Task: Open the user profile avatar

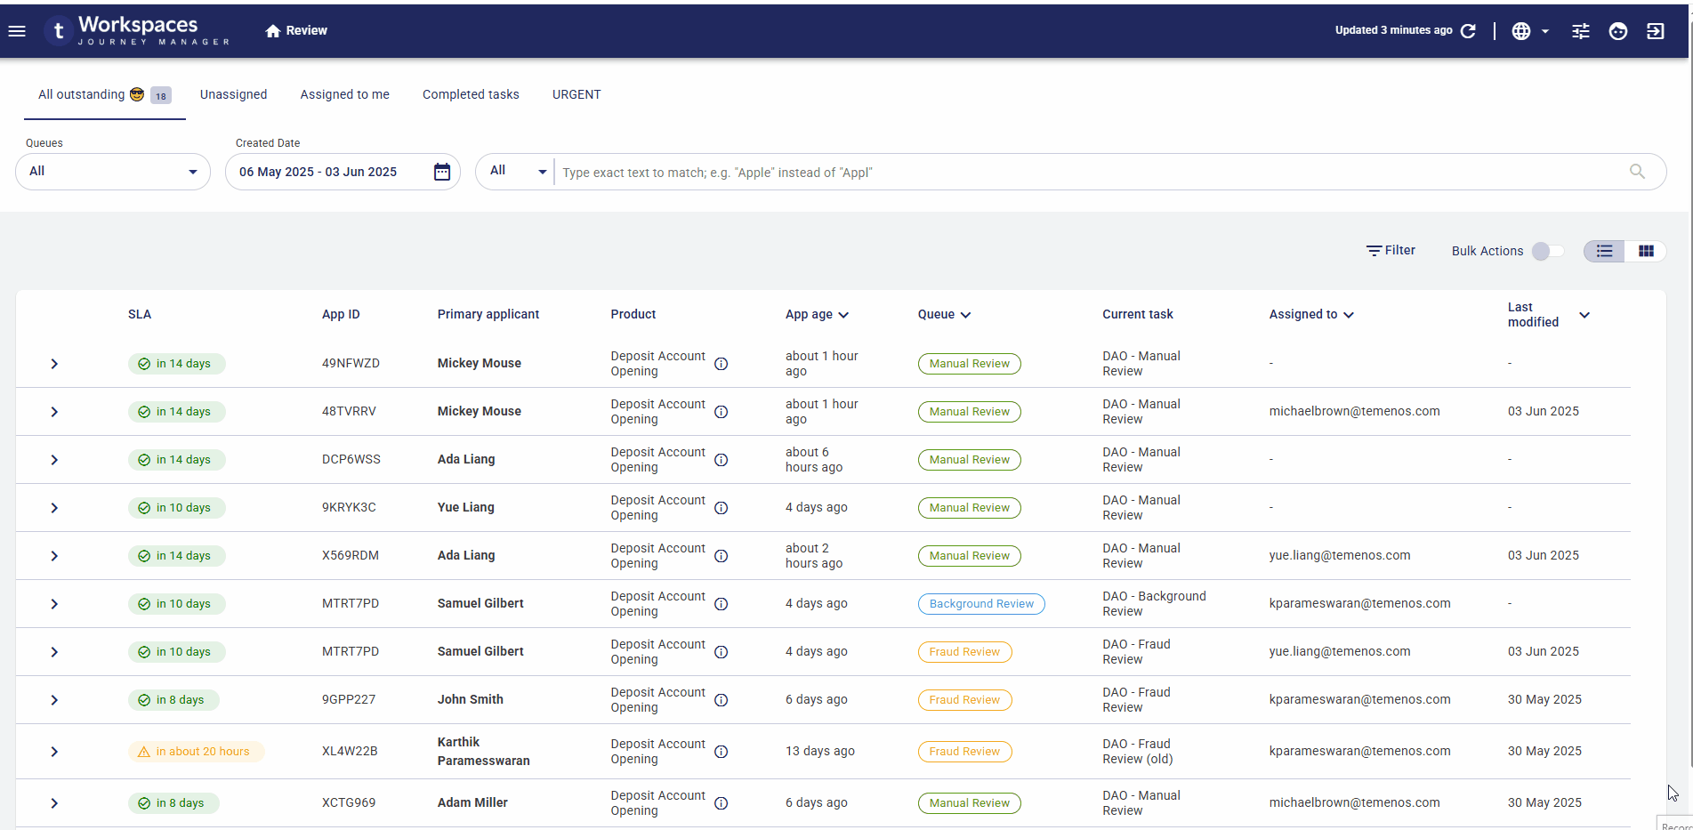Action: click(x=1618, y=31)
